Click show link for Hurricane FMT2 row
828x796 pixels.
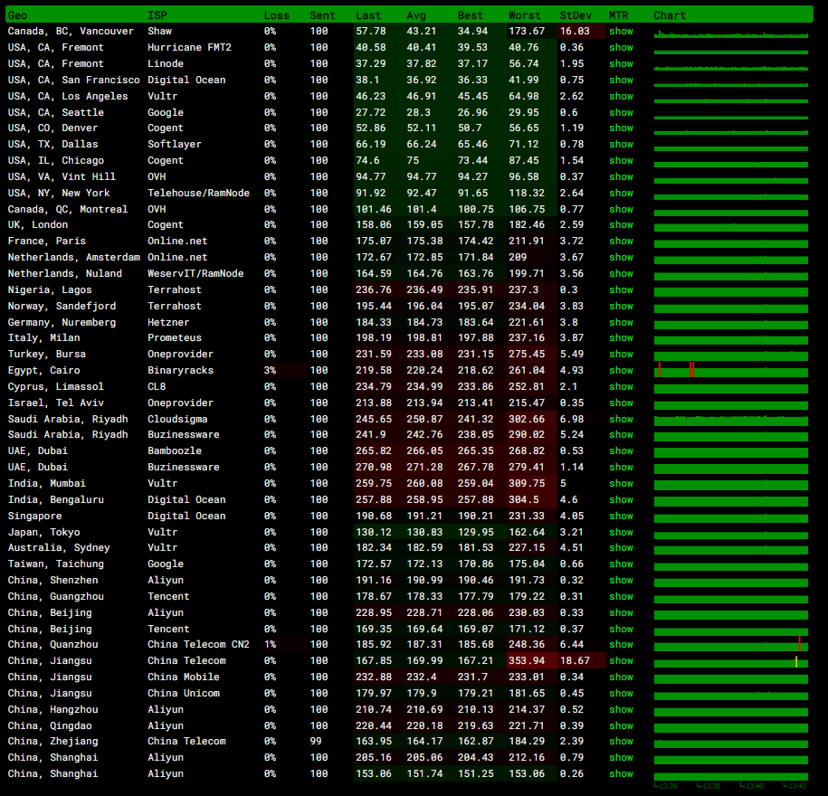click(x=621, y=48)
